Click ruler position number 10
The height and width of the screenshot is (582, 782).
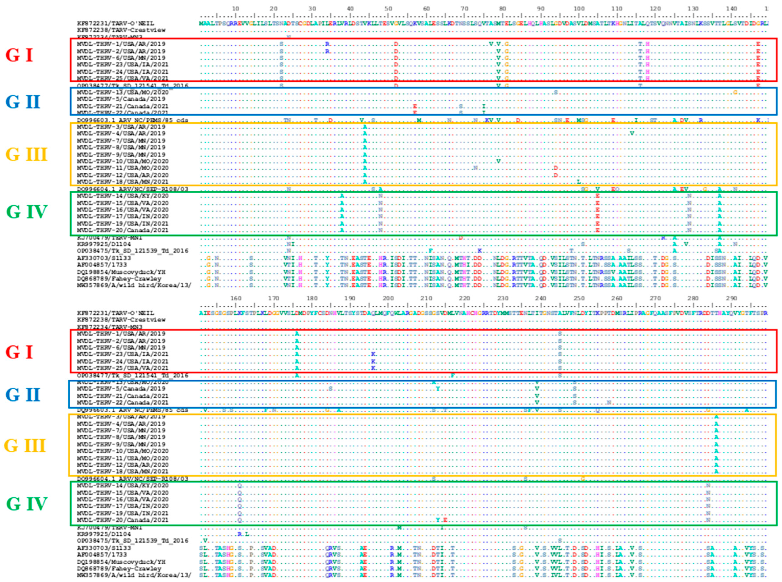(x=235, y=9)
